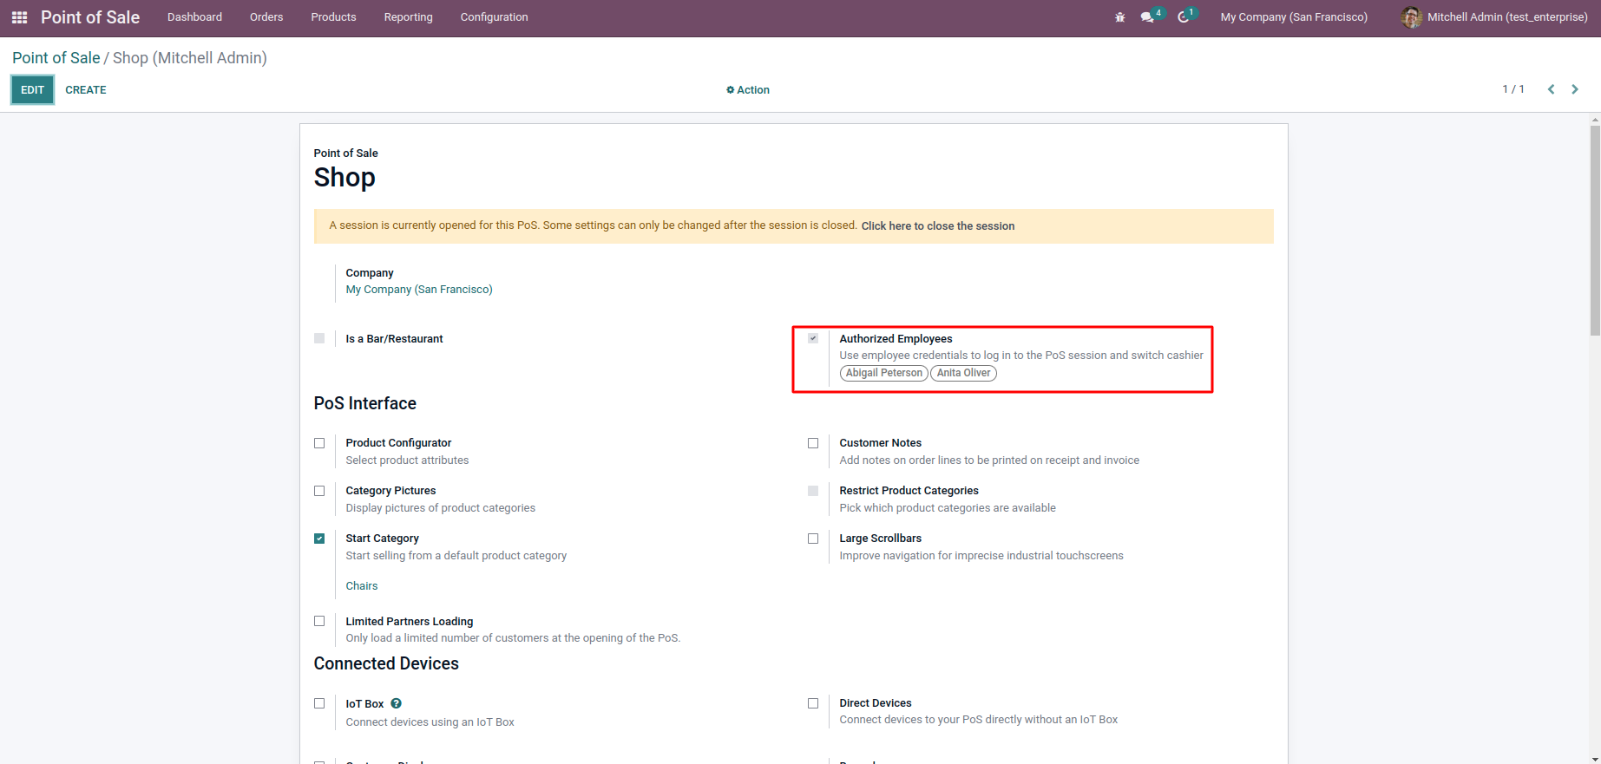Click the IoT Box help icon
Image resolution: width=1601 pixels, height=764 pixels.
click(396, 703)
